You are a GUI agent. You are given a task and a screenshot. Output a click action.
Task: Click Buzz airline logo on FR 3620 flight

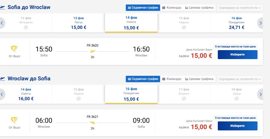pos(14,49)
